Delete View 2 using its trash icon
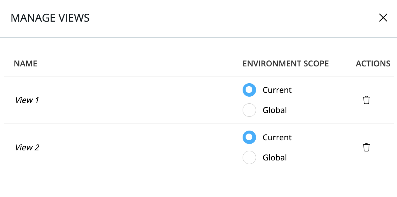397x197 pixels. coord(366,147)
